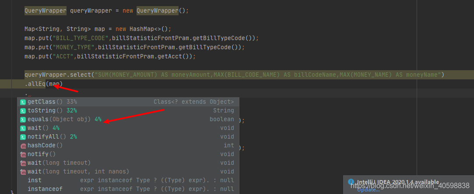Place cursor in the select SQL string
This screenshot has height=194, width=474.
coord(268,75)
